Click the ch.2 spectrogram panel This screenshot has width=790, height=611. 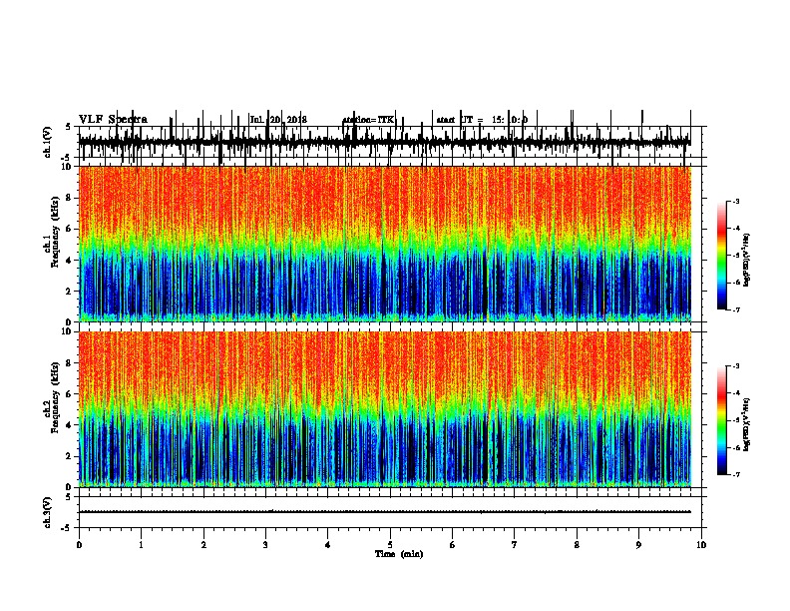click(x=390, y=409)
